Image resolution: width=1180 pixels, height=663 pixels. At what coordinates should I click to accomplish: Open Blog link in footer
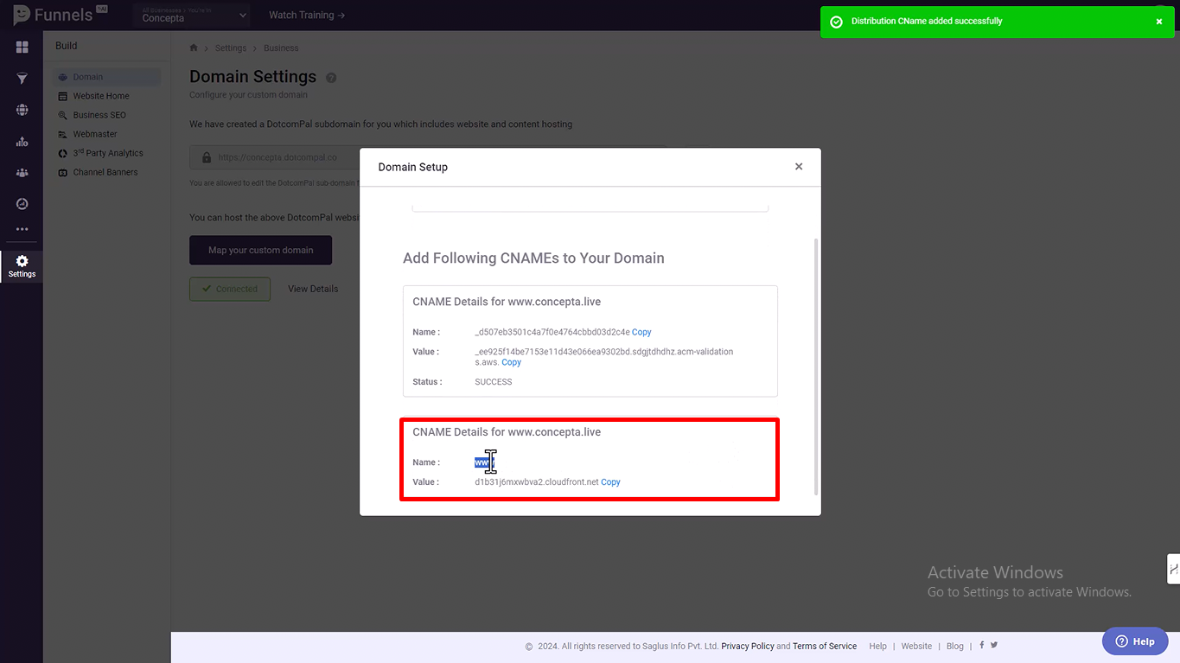point(954,646)
